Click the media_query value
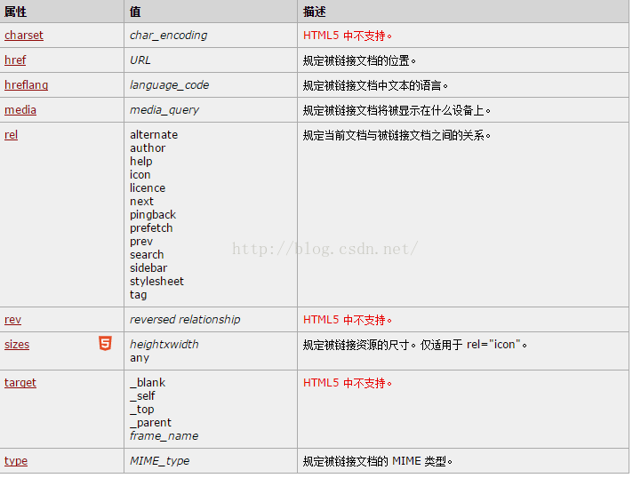 tap(164, 109)
